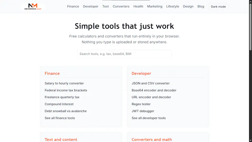Toggle Dark mode
The image size is (252, 142).
click(218, 7)
